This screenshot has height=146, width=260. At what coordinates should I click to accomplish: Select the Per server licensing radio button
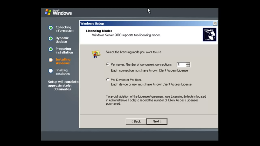[x=108, y=64]
